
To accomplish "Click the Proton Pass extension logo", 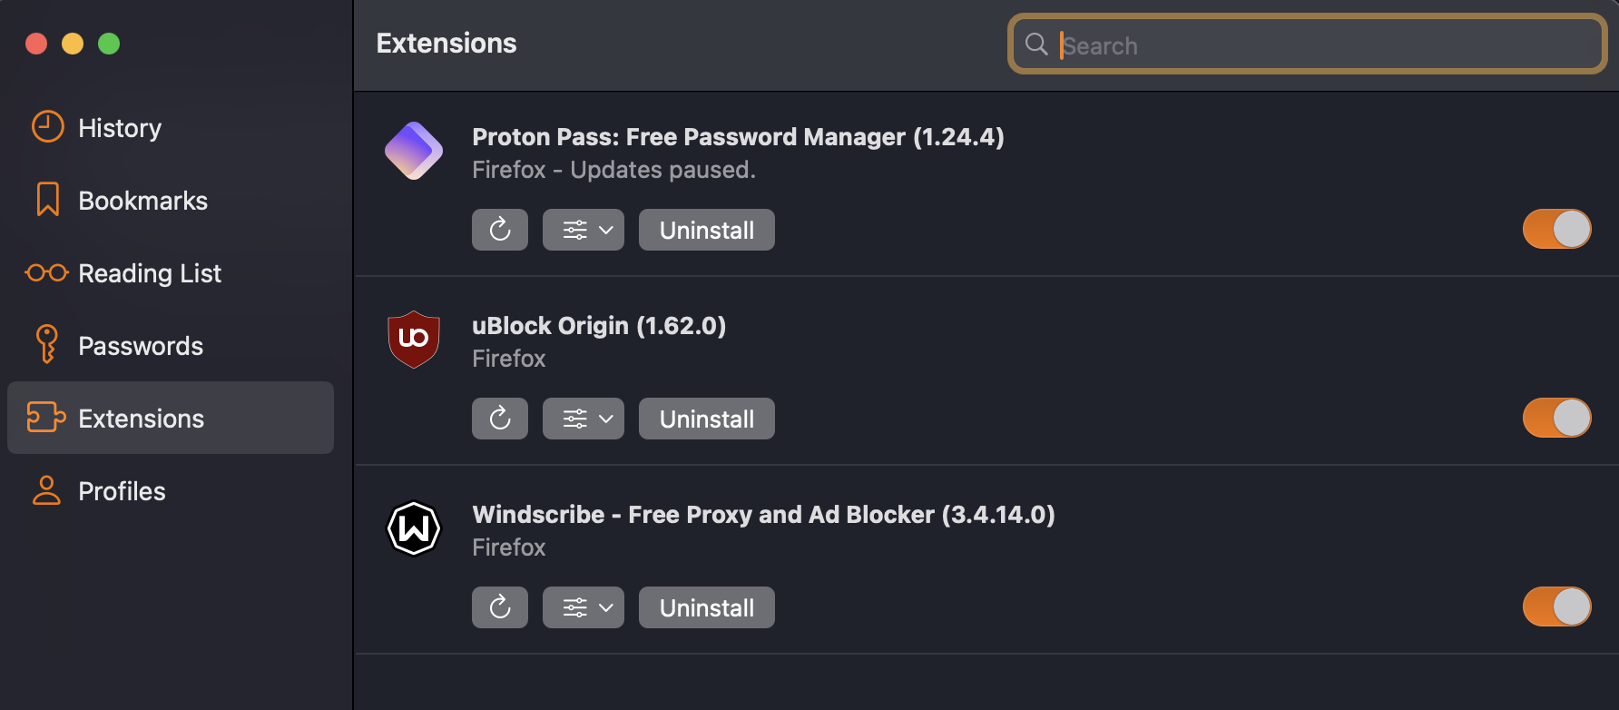I will click(x=414, y=151).
